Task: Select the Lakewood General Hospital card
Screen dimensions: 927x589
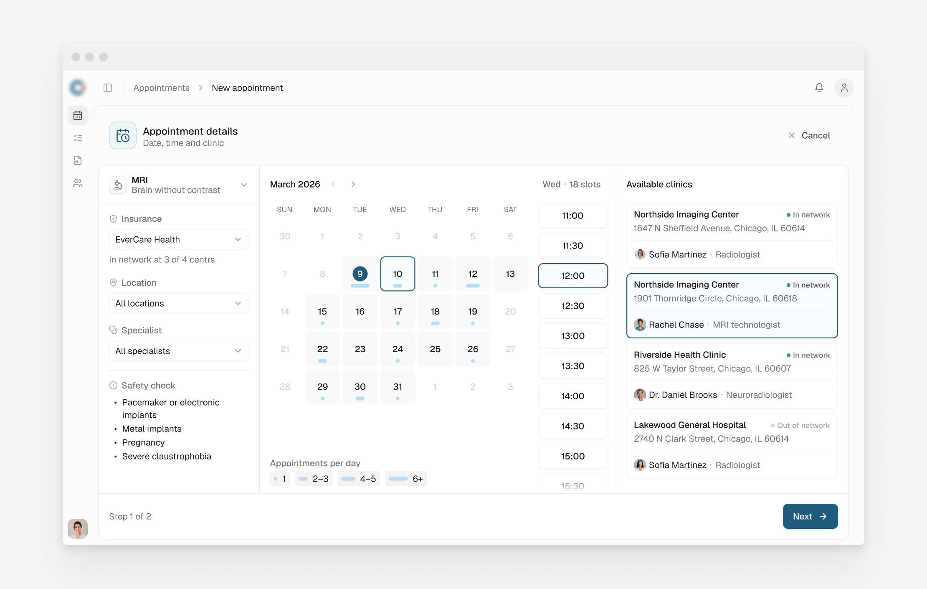Action: [732, 446]
